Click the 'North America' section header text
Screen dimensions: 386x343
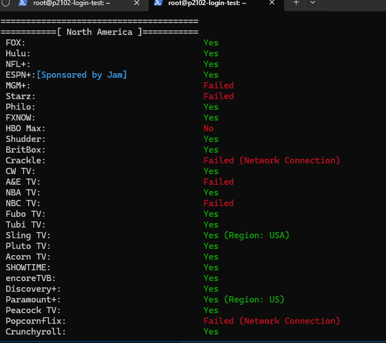(x=99, y=32)
